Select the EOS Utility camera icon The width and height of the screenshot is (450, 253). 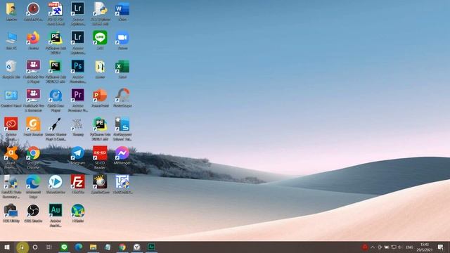click(x=11, y=211)
